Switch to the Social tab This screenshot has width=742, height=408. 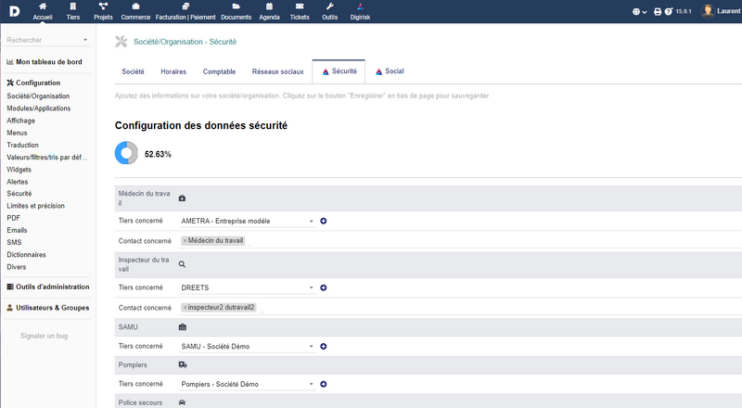390,71
